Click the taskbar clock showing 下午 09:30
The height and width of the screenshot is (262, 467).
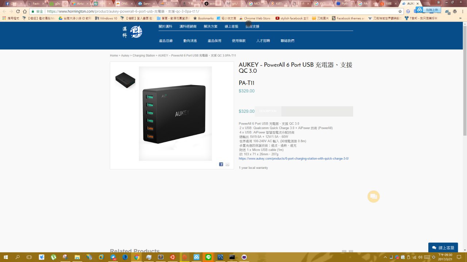445,257
